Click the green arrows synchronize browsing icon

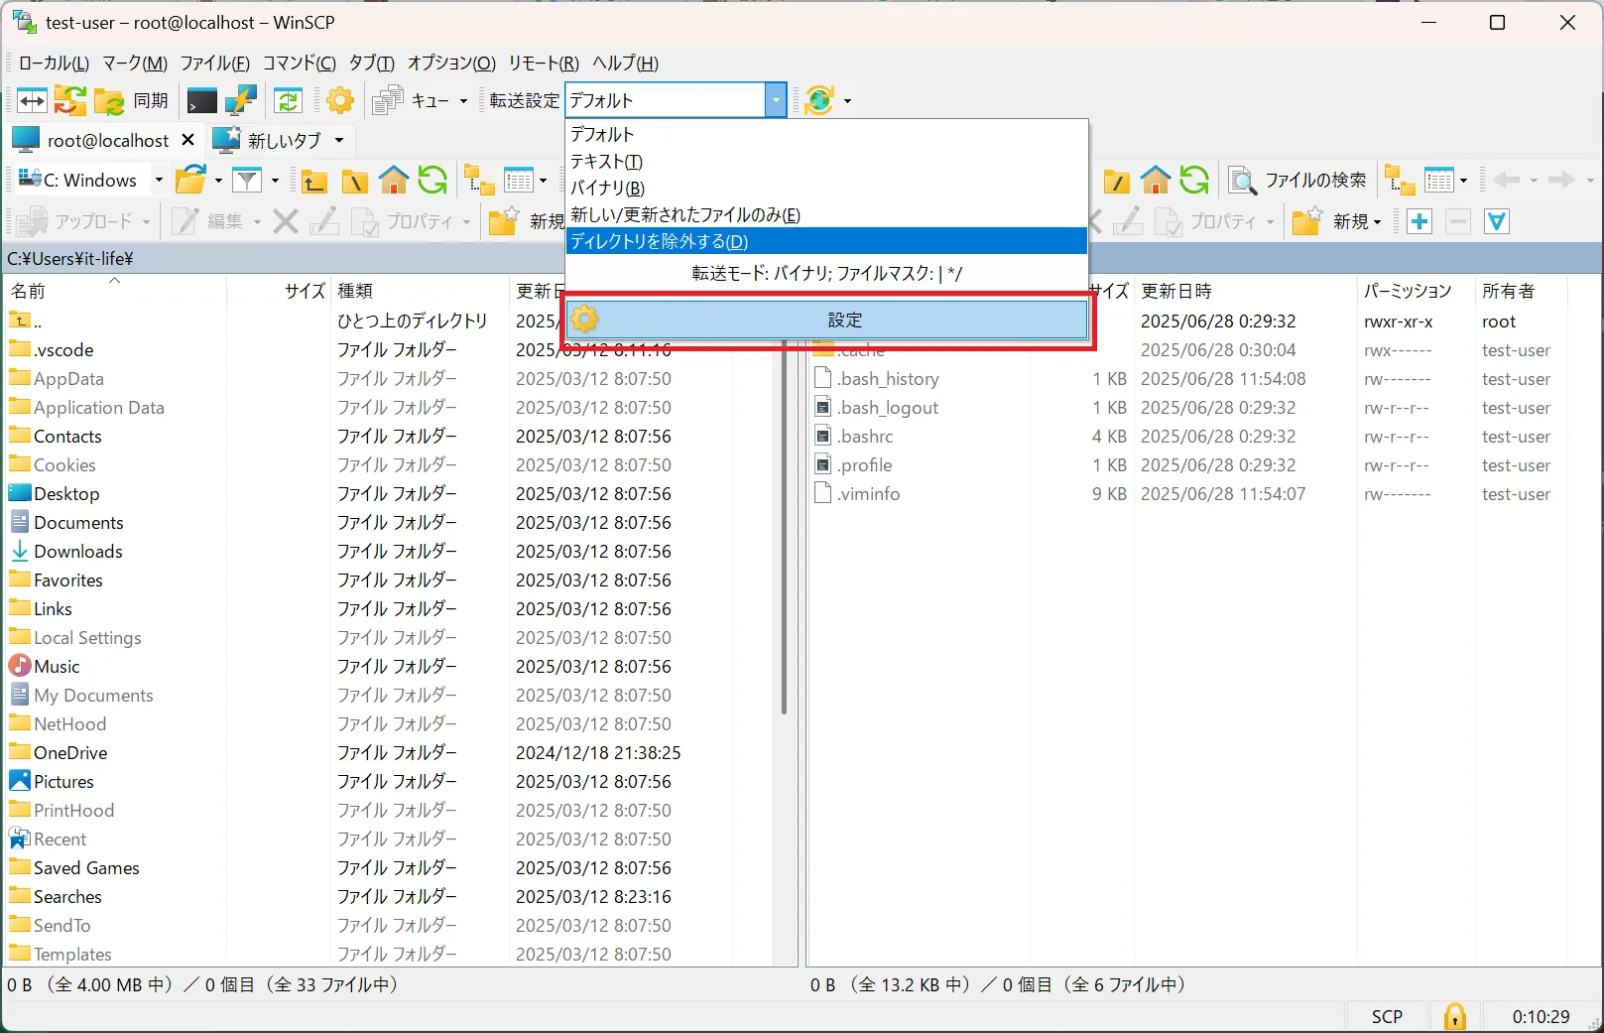click(x=288, y=100)
